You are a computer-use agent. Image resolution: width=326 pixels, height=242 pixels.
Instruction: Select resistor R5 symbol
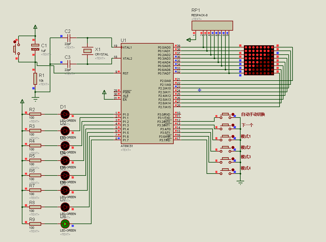(35, 161)
